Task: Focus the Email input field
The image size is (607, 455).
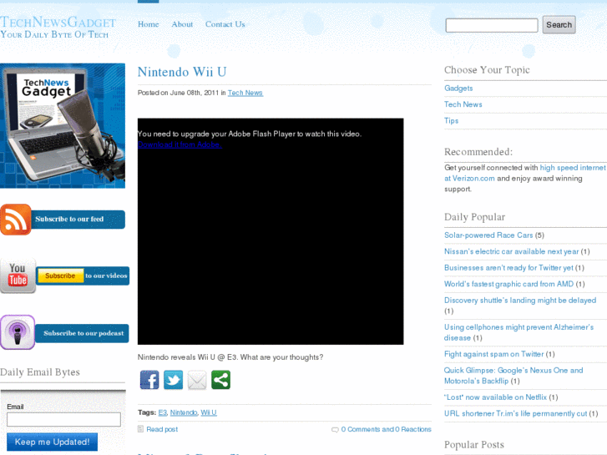Action: coord(63,419)
